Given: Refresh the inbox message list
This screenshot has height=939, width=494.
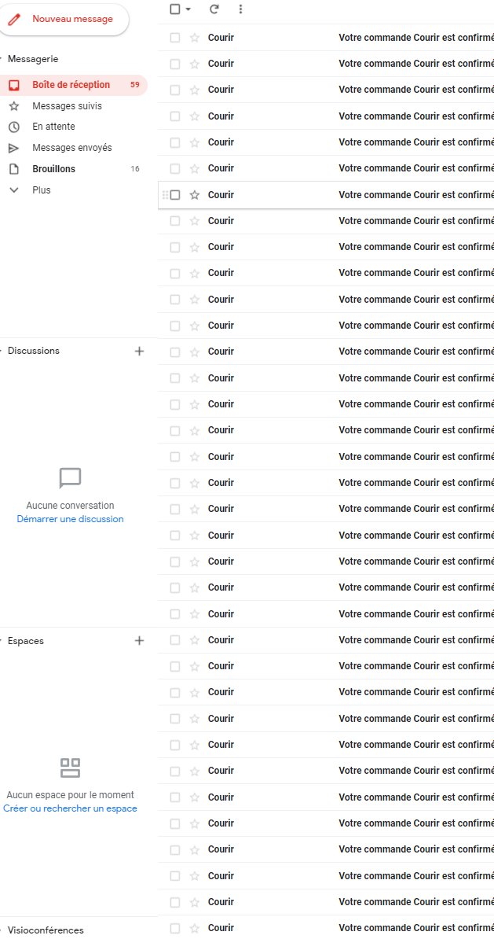Looking at the screenshot, I should 214,9.
